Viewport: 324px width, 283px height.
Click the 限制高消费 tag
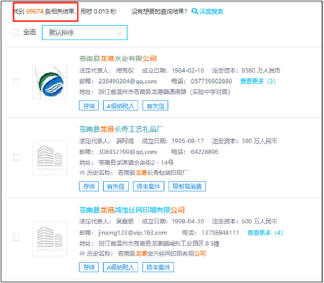pyautogui.click(x=187, y=186)
